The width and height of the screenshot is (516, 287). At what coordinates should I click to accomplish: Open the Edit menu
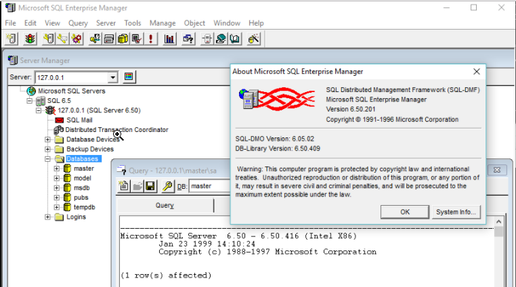(x=30, y=23)
